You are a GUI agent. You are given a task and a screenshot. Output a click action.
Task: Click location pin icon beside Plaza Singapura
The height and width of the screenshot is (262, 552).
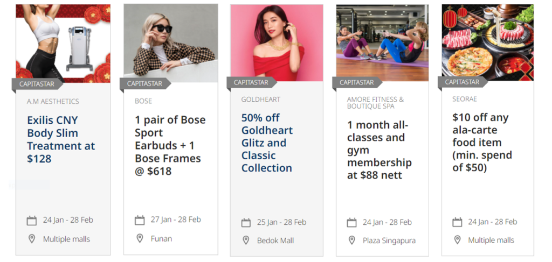(x=351, y=240)
